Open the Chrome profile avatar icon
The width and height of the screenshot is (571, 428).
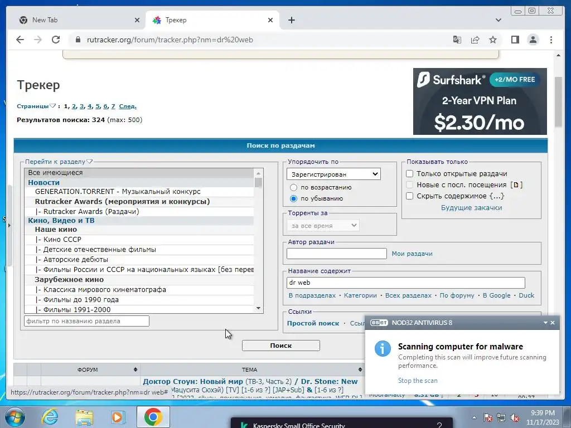coord(533,40)
